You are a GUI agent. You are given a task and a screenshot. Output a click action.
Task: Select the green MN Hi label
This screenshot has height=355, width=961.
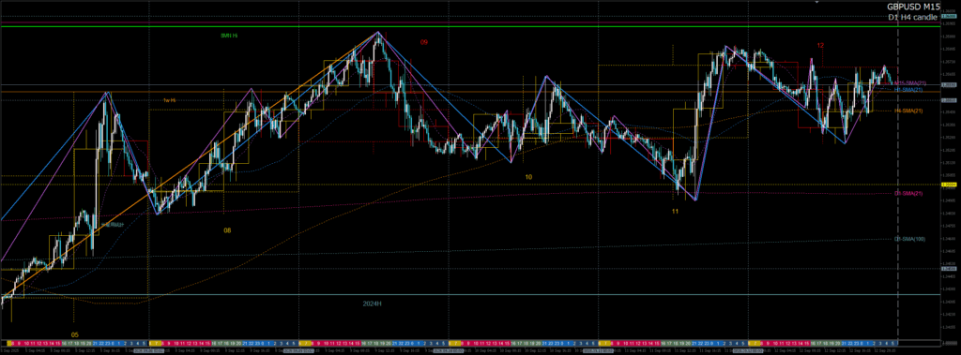tap(229, 36)
